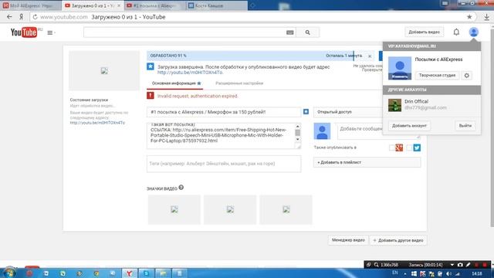Switch to the "#1 посылка с Aliexpress" browser tab
The width and height of the screenshot is (494, 278).
[x=154, y=5]
